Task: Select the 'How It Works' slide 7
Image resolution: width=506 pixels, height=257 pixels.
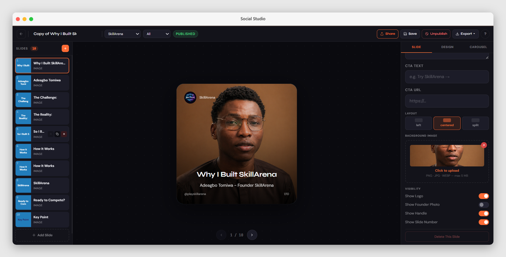Action: pyautogui.click(x=42, y=168)
